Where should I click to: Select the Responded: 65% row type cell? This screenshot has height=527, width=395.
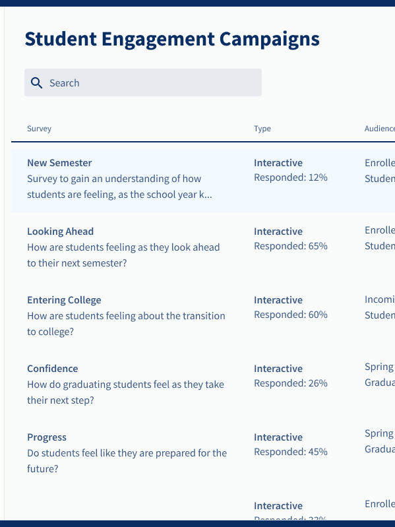(291, 239)
